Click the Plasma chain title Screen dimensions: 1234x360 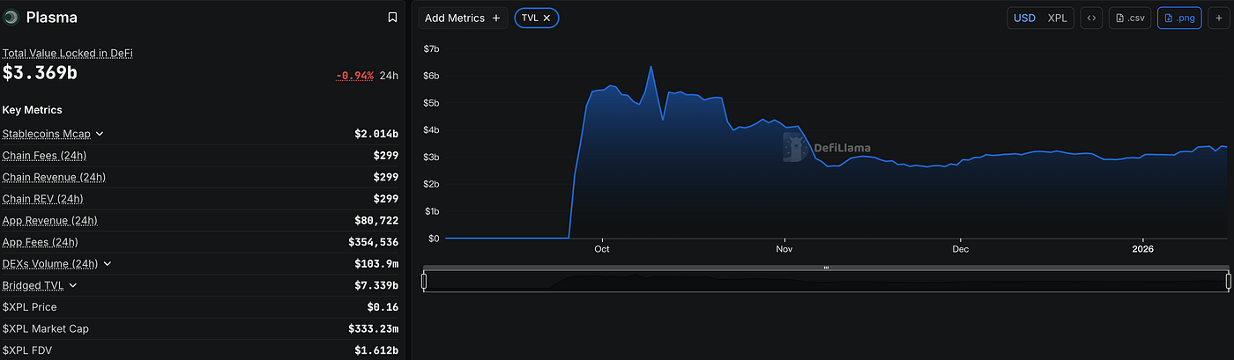[x=52, y=18]
